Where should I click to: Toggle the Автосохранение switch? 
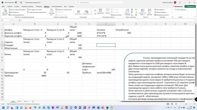pos(17,2)
